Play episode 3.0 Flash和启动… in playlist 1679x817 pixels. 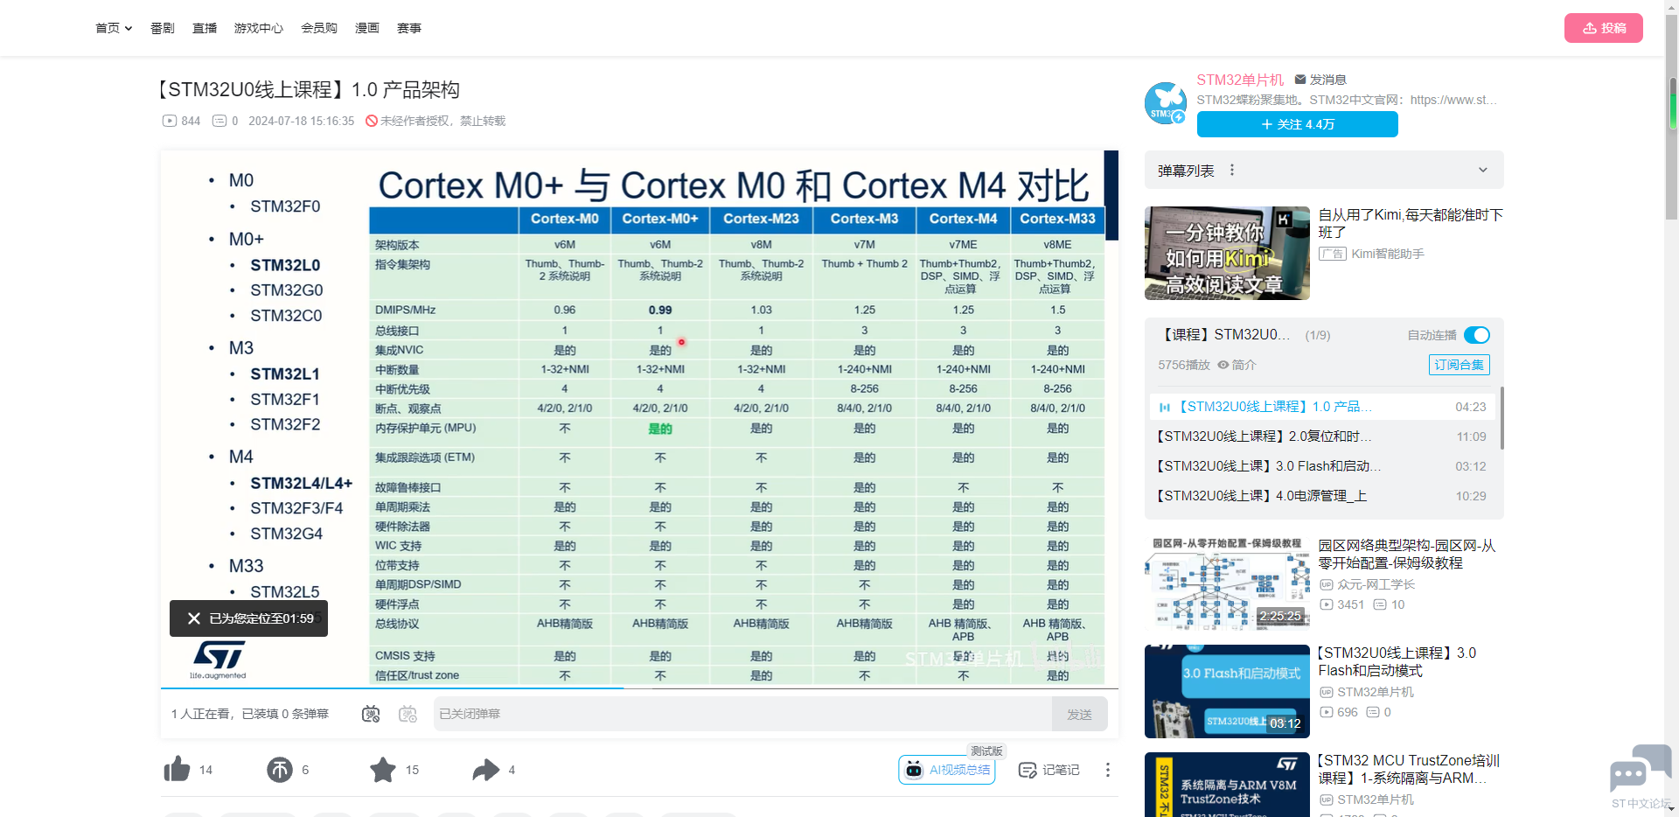click(1321, 466)
